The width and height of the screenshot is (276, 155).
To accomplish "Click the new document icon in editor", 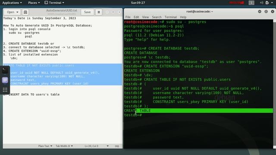I will click(x=25, y=12).
